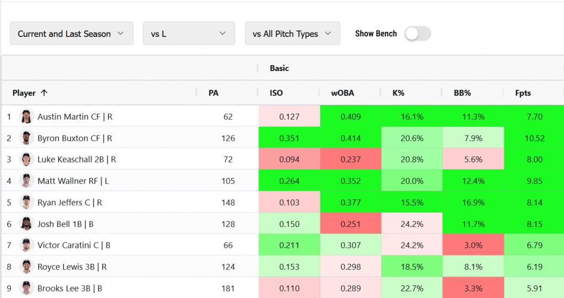Sort by the K% column header
Image resolution: width=564 pixels, height=298 pixels.
point(398,93)
